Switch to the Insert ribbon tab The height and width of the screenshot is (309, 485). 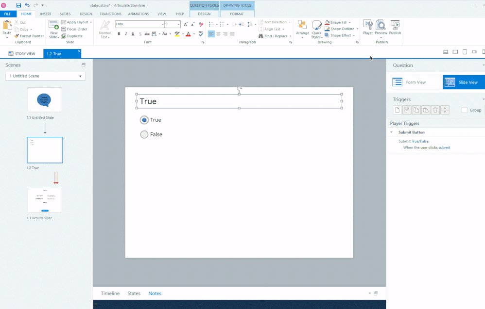pos(46,14)
